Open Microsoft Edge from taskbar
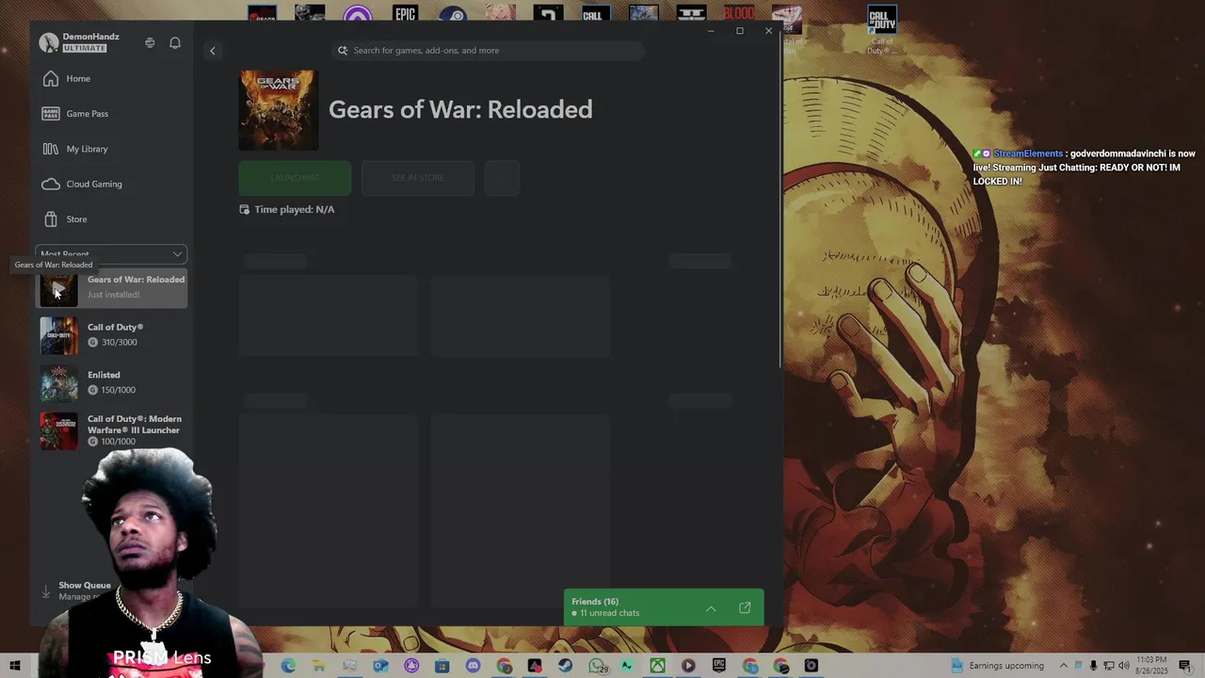This screenshot has height=678, width=1205. point(288,666)
